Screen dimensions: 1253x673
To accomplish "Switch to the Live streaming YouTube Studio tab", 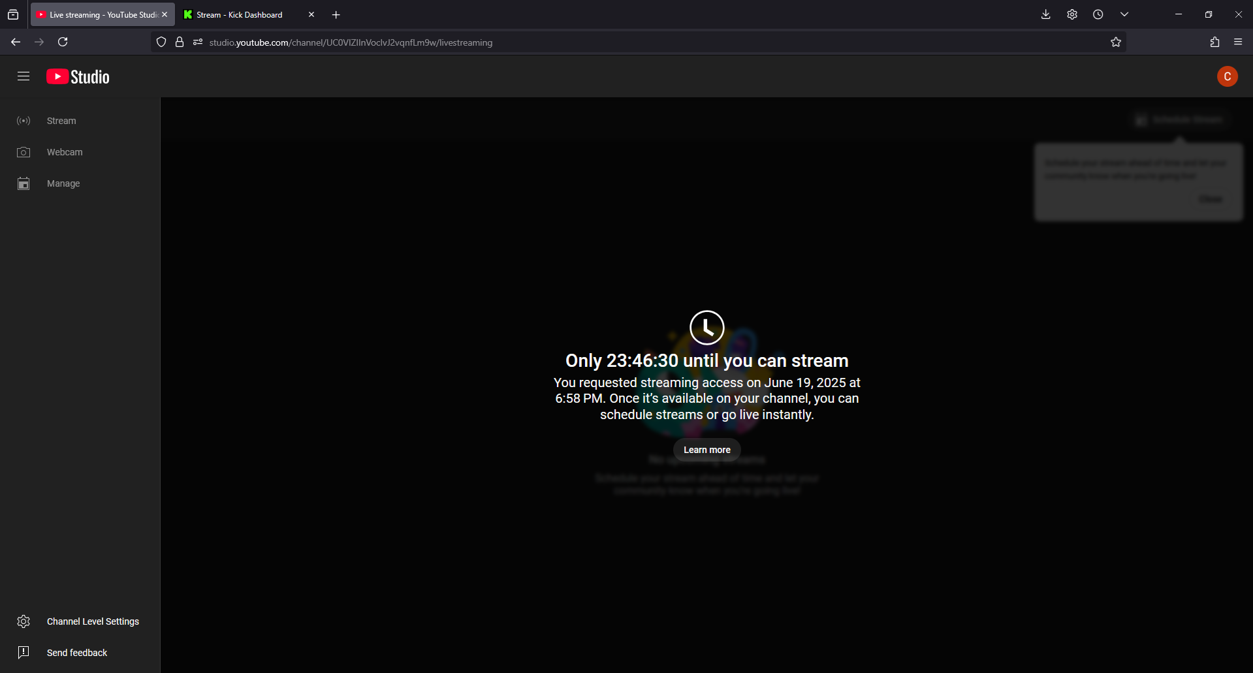I will coord(103,14).
